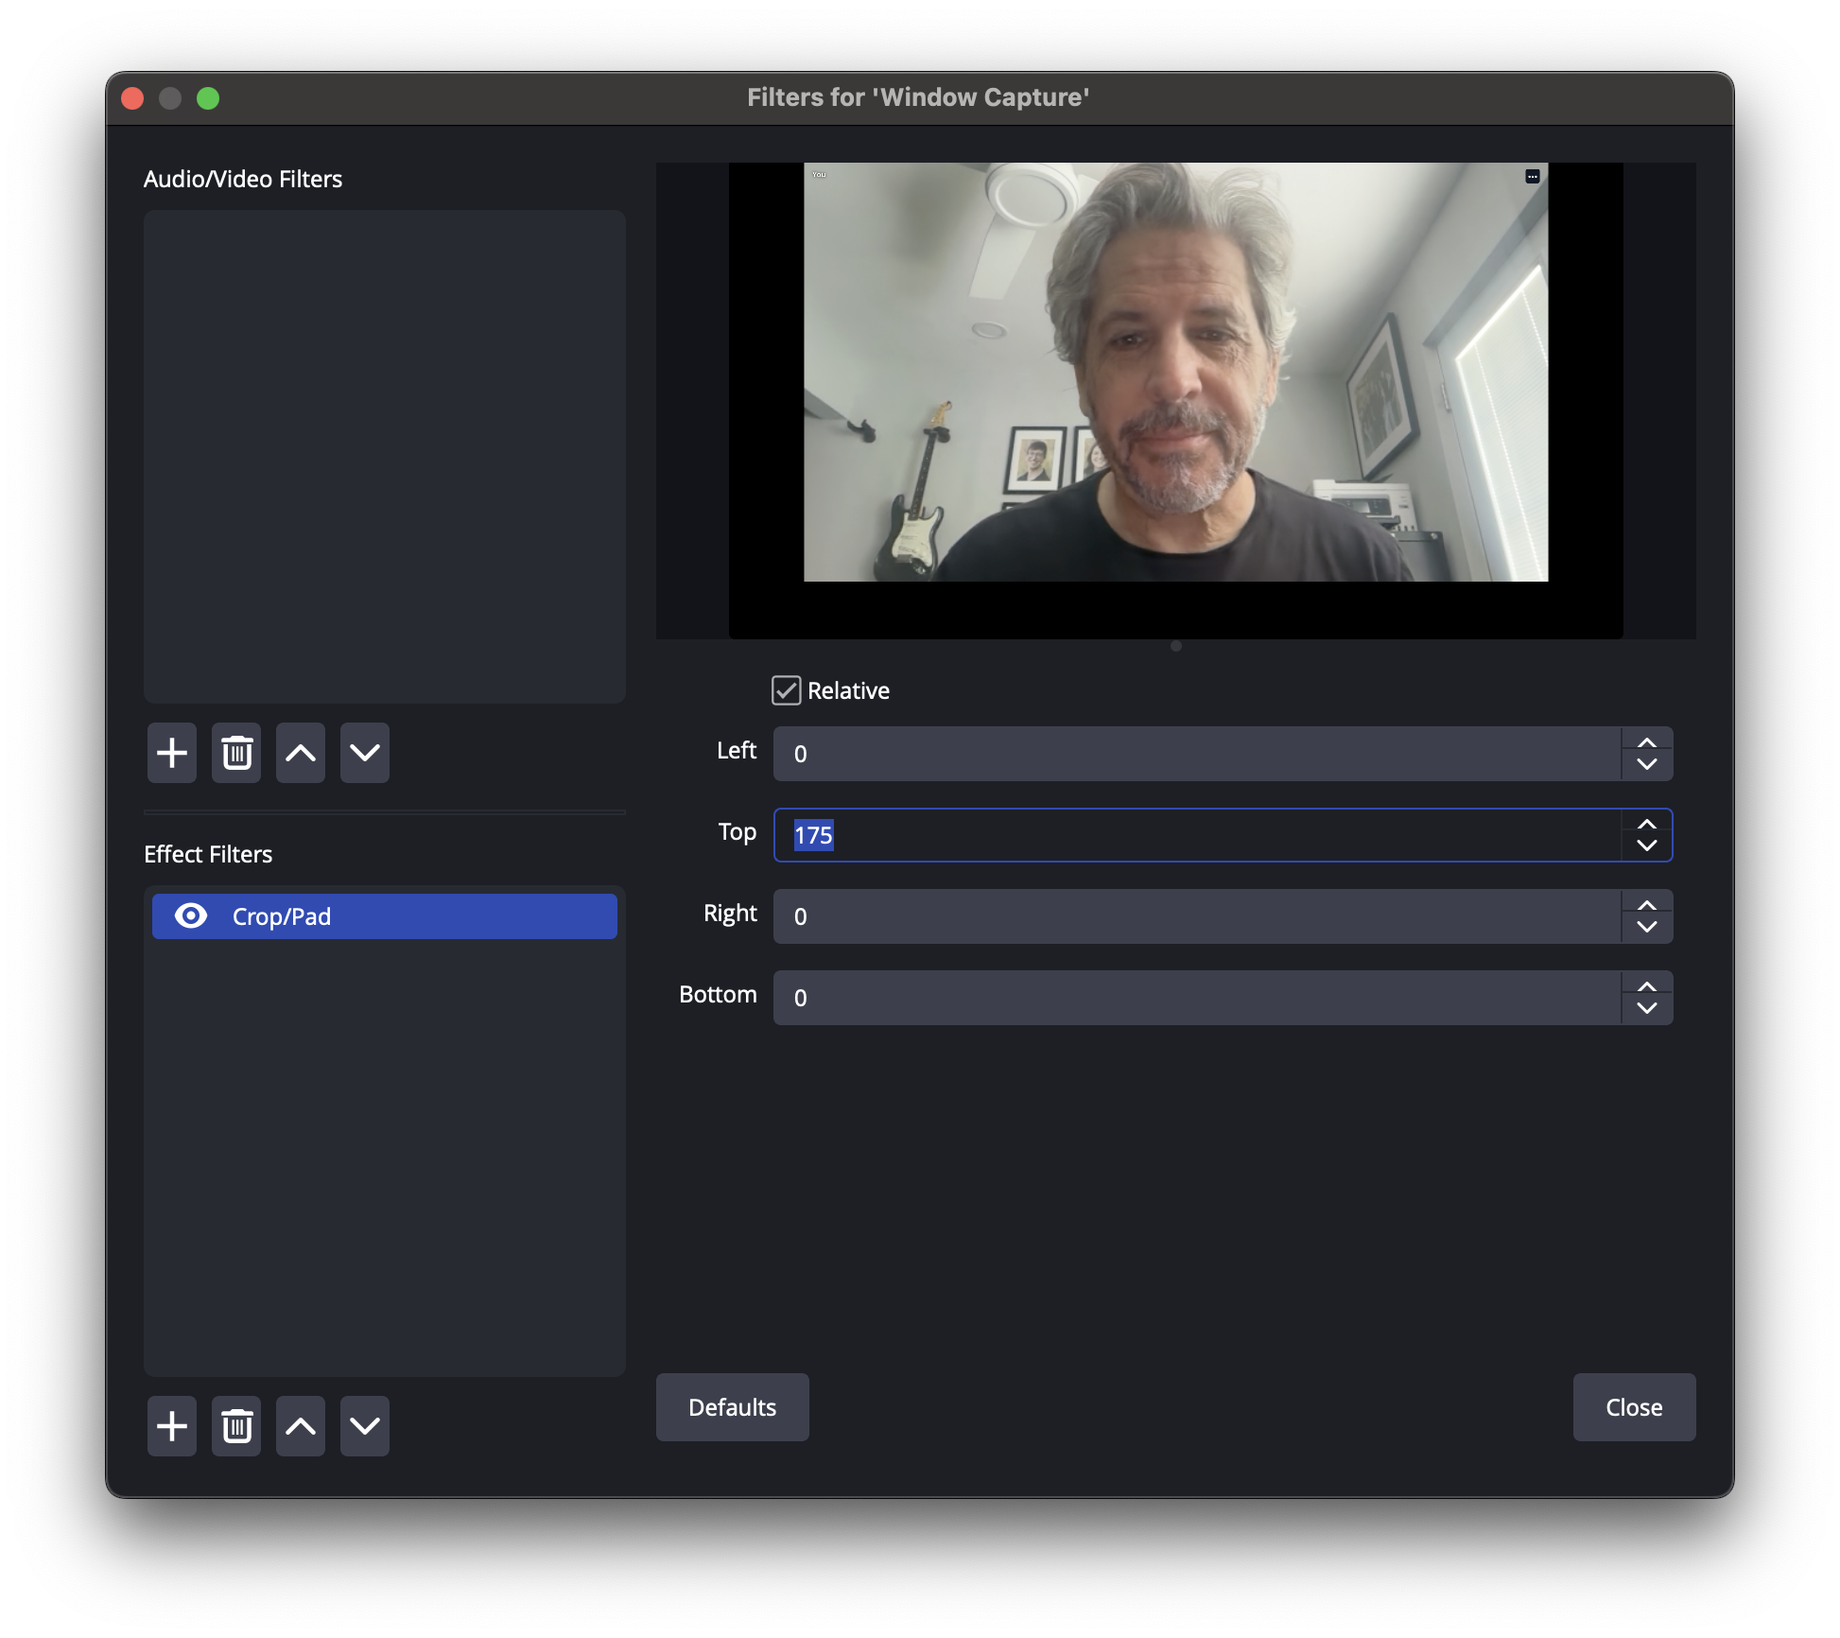Move audio/video filter up

pyautogui.click(x=301, y=754)
